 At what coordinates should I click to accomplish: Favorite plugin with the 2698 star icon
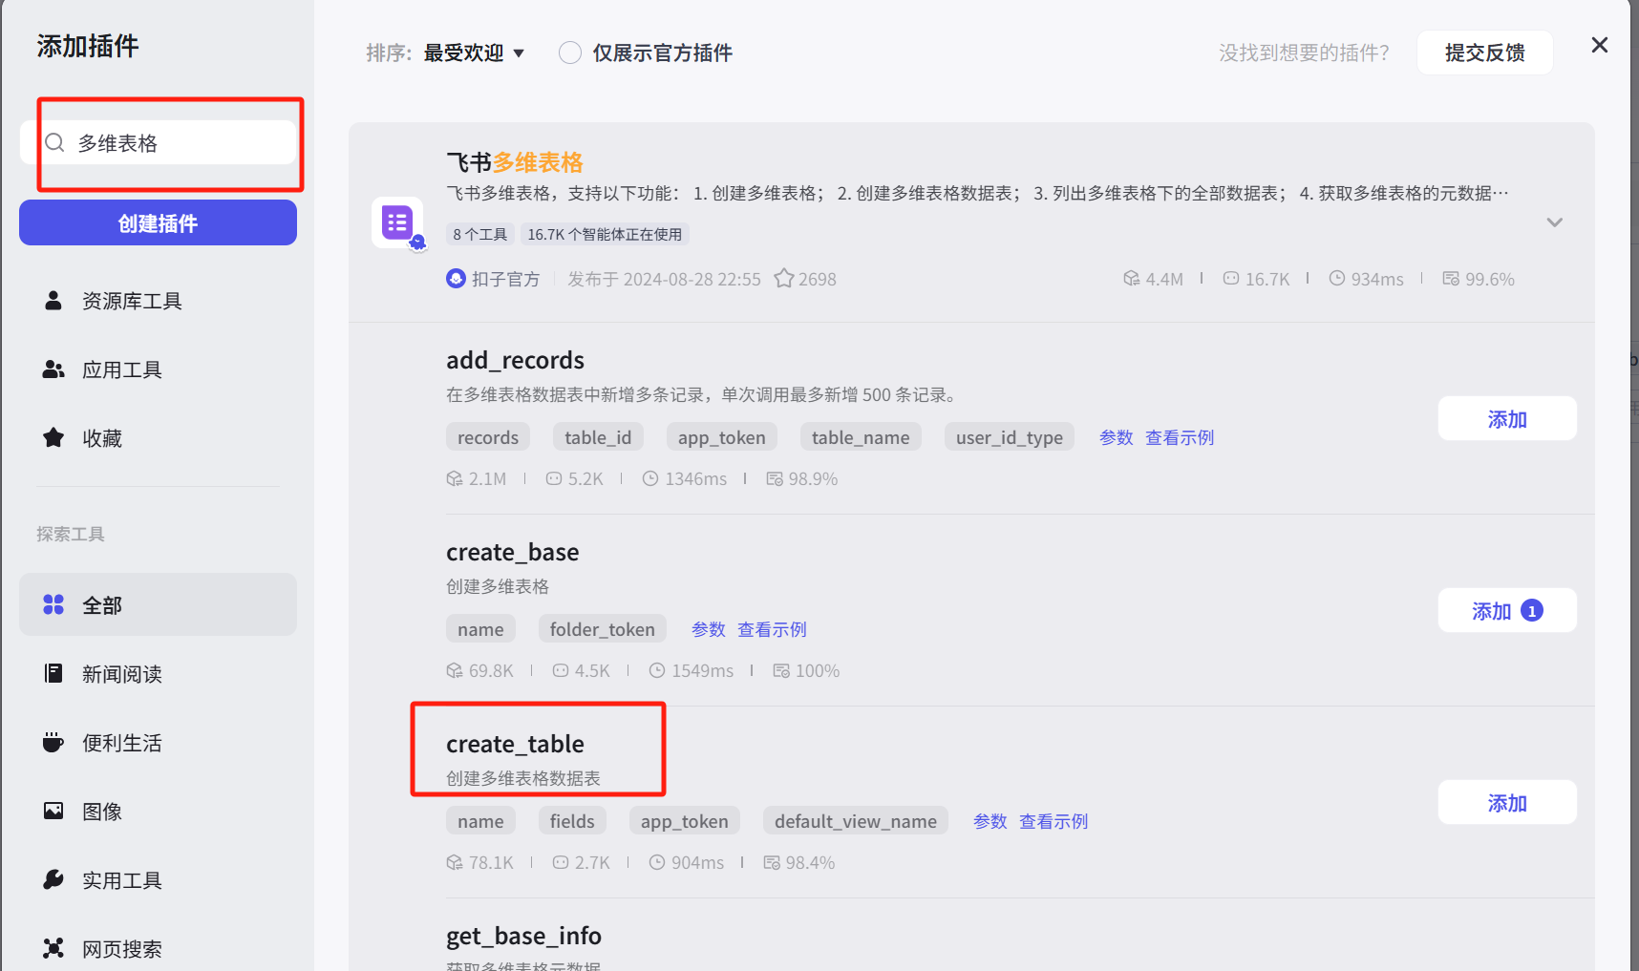784,279
